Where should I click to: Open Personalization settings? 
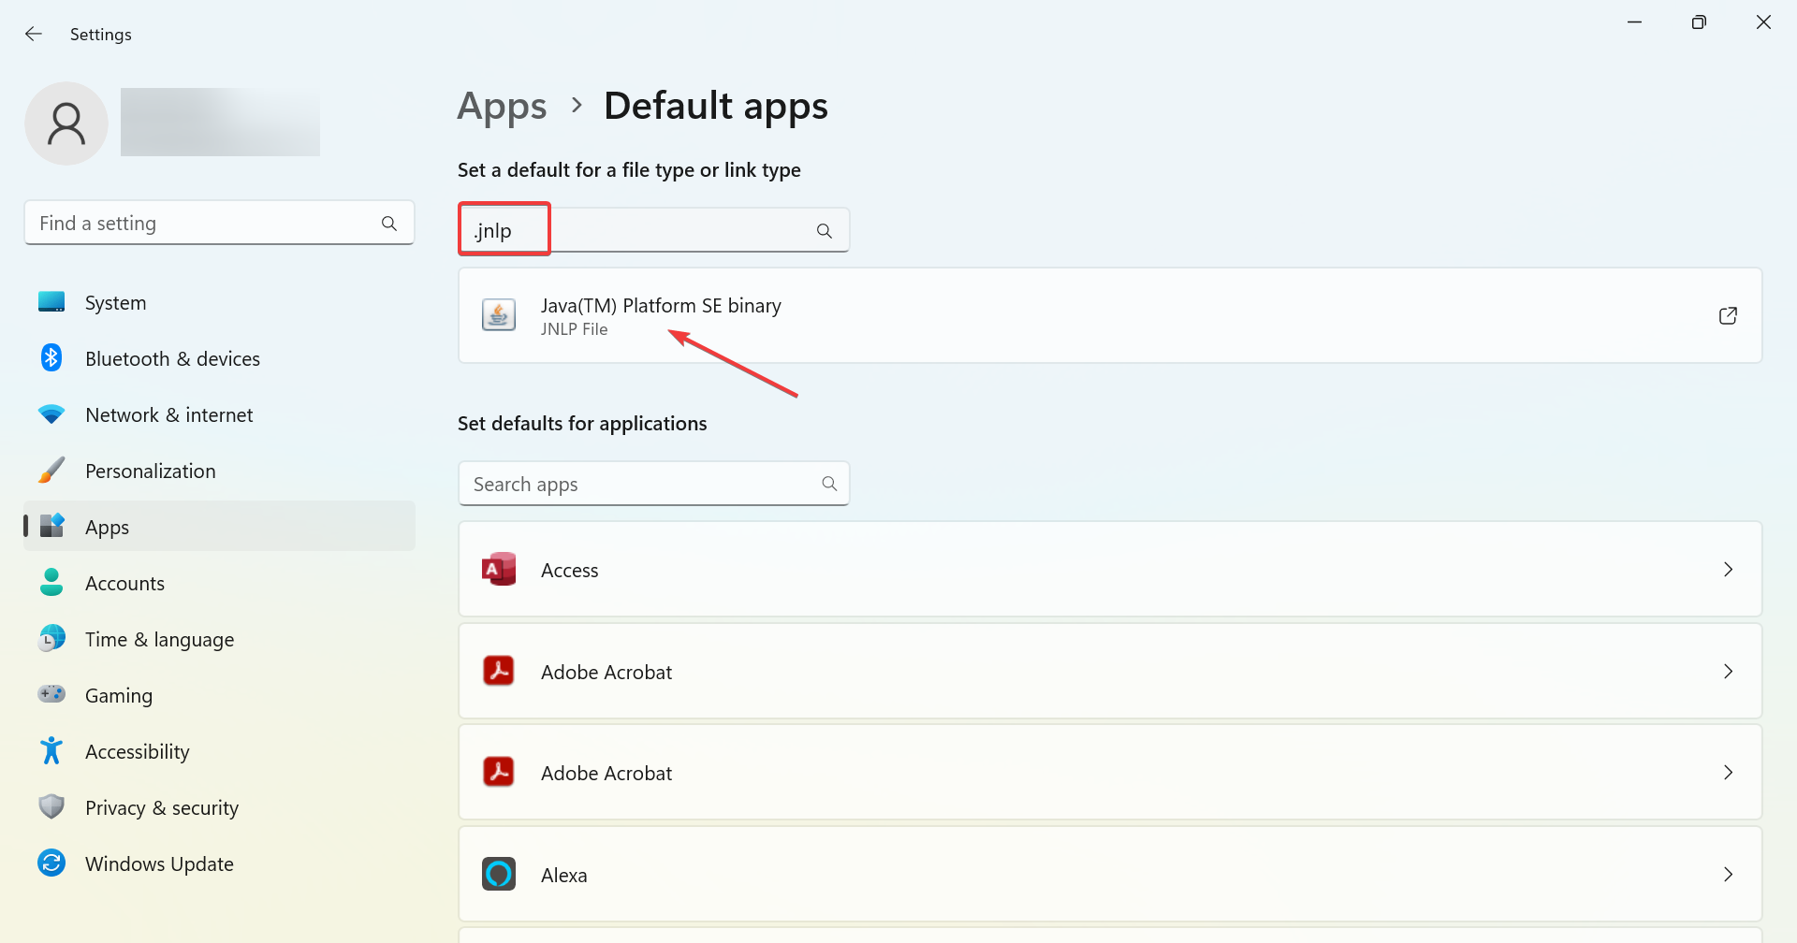pos(219,471)
